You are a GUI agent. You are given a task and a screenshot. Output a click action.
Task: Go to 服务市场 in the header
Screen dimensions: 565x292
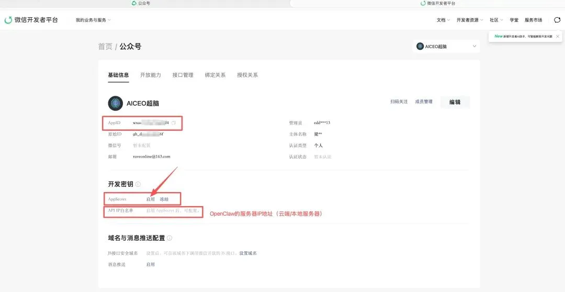coord(533,20)
